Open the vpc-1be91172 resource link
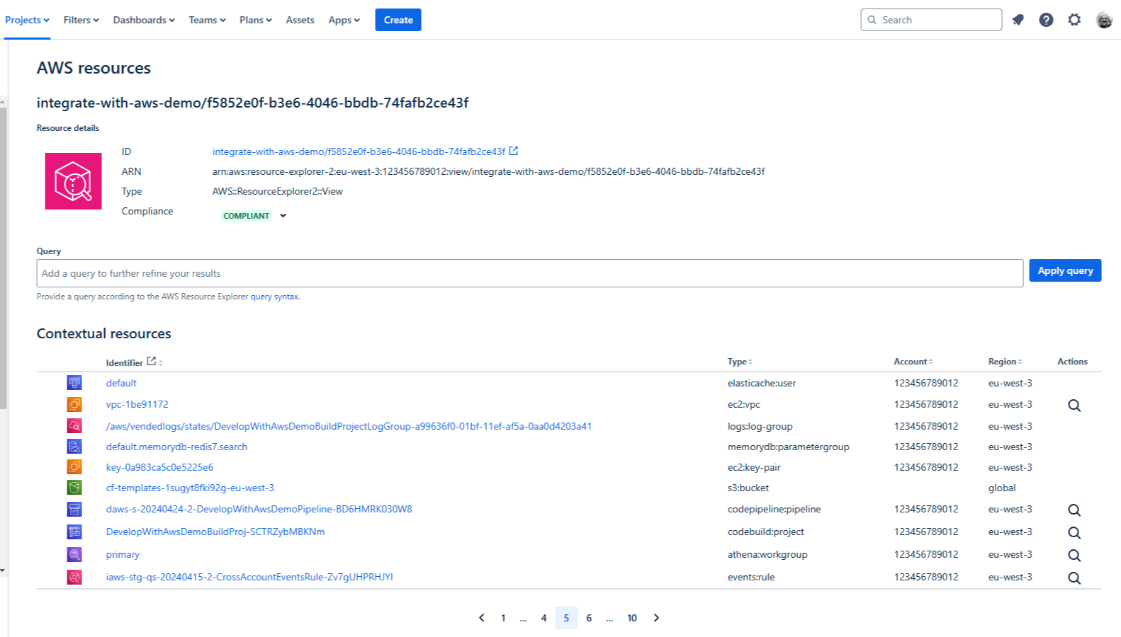The image size is (1121, 637). [137, 404]
